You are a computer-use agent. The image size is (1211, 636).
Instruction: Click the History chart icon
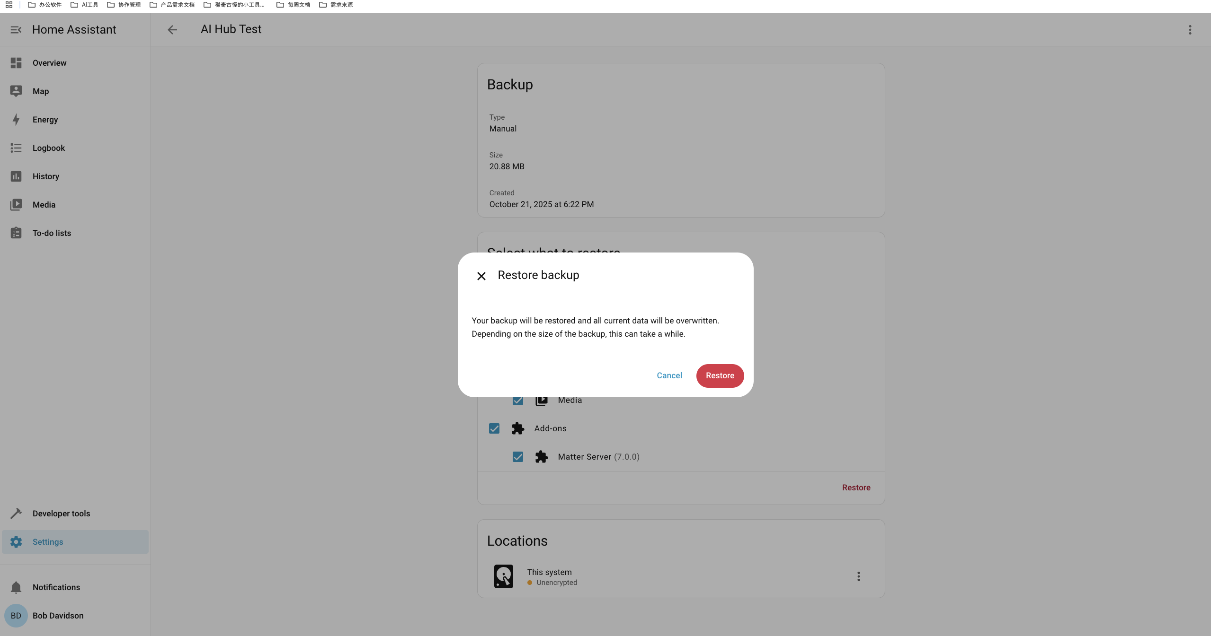point(16,176)
